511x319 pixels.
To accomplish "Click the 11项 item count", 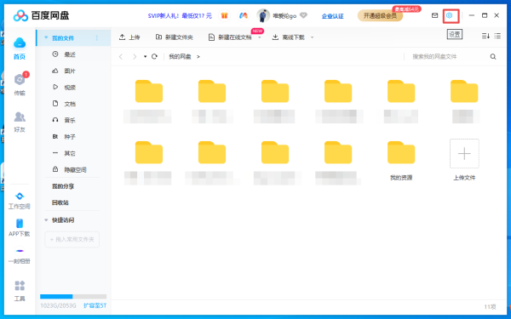I will [x=490, y=306].
